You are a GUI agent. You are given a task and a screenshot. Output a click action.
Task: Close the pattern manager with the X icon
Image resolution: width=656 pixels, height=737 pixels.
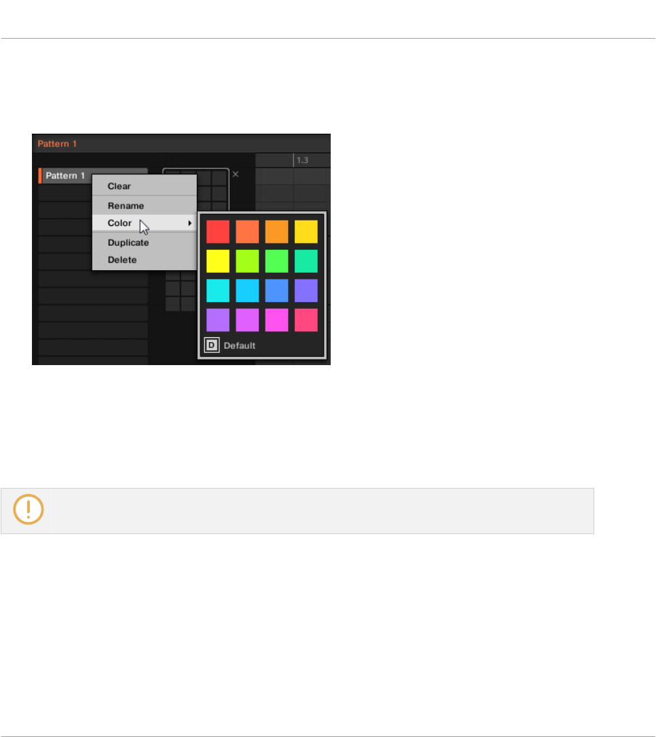(236, 174)
